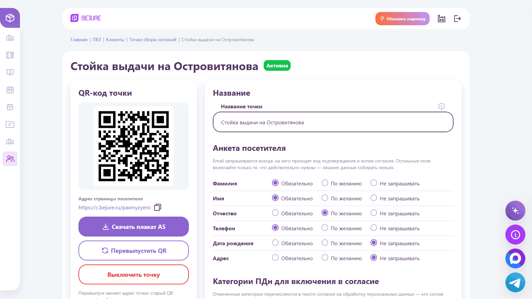
Task: Select the clients (people) sidebar icon
Action: (x=10, y=159)
